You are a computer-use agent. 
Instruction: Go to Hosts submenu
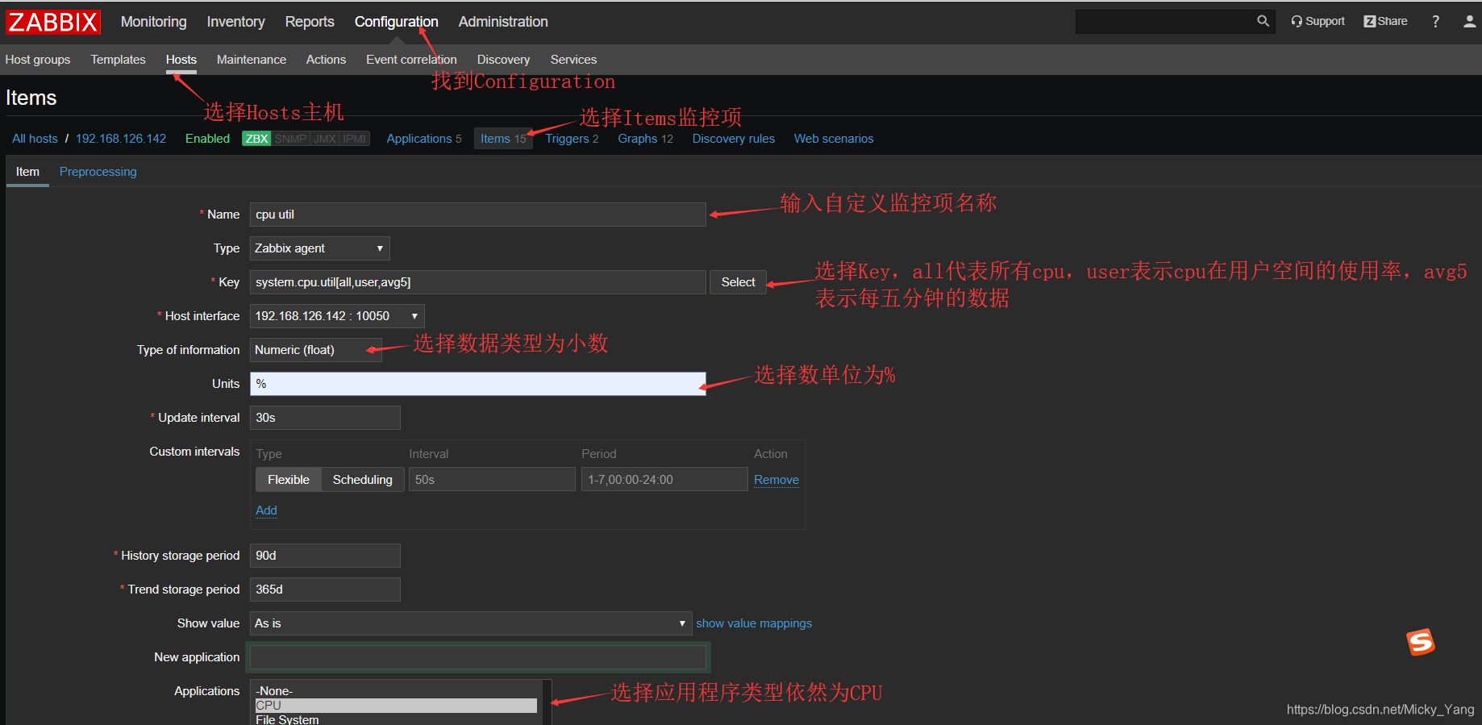181,60
